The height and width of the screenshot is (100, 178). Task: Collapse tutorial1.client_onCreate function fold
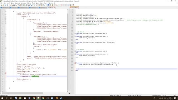tap(75, 33)
